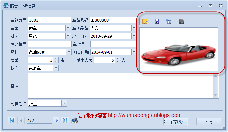Click the app icon in title bar

point(6,6)
